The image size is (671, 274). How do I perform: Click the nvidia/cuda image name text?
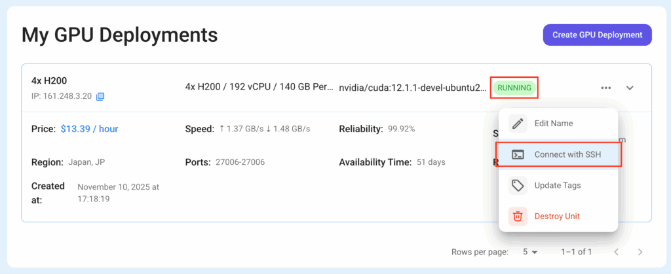[413, 88]
